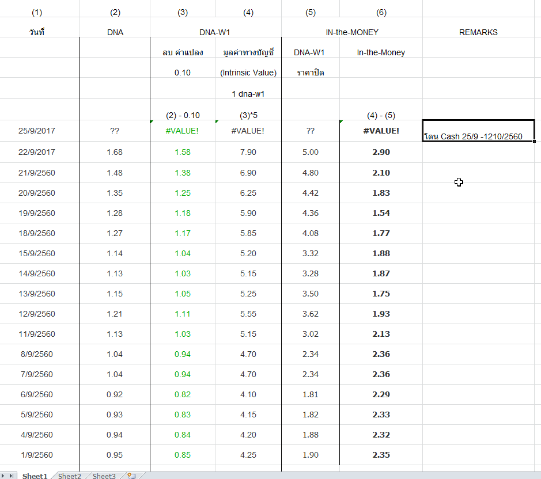Click the formula note '(4) - (5)'
The width and height of the screenshot is (541, 479).
tap(381, 109)
